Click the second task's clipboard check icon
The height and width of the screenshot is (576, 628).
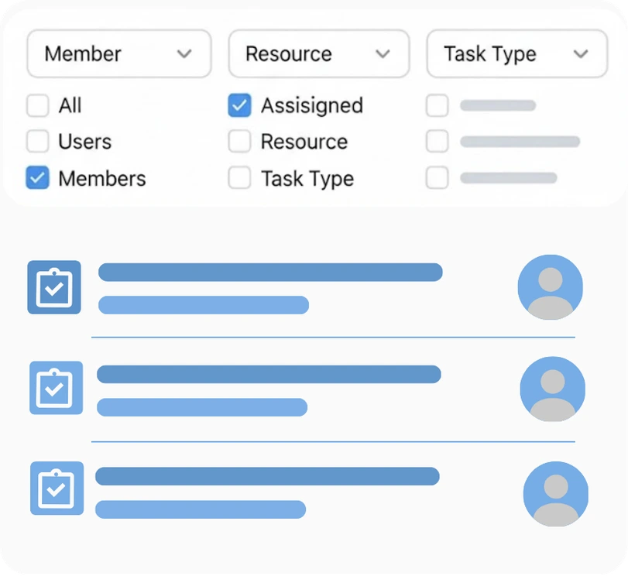(56, 388)
